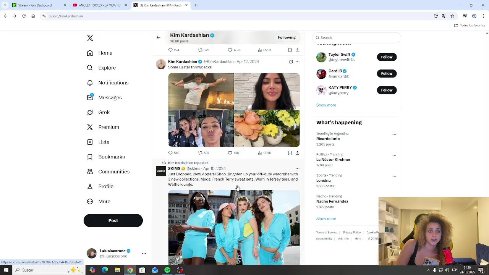Open Notifications in sidebar
489x275 pixels.
[108, 82]
